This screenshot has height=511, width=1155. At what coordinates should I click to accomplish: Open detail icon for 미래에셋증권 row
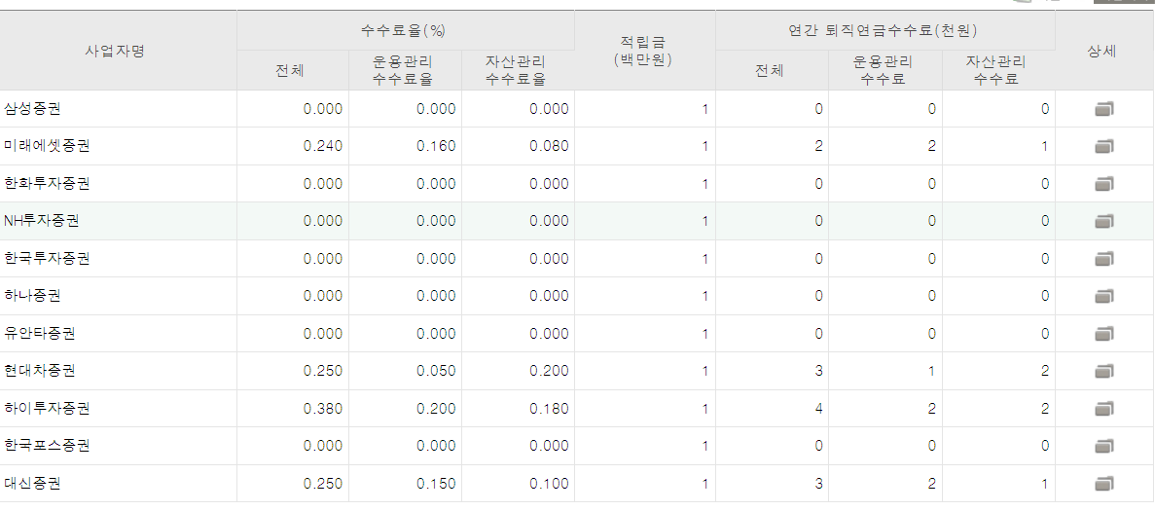1103,147
